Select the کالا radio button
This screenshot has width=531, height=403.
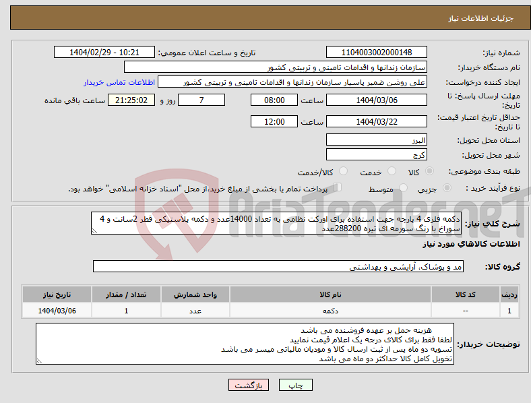click(x=429, y=171)
